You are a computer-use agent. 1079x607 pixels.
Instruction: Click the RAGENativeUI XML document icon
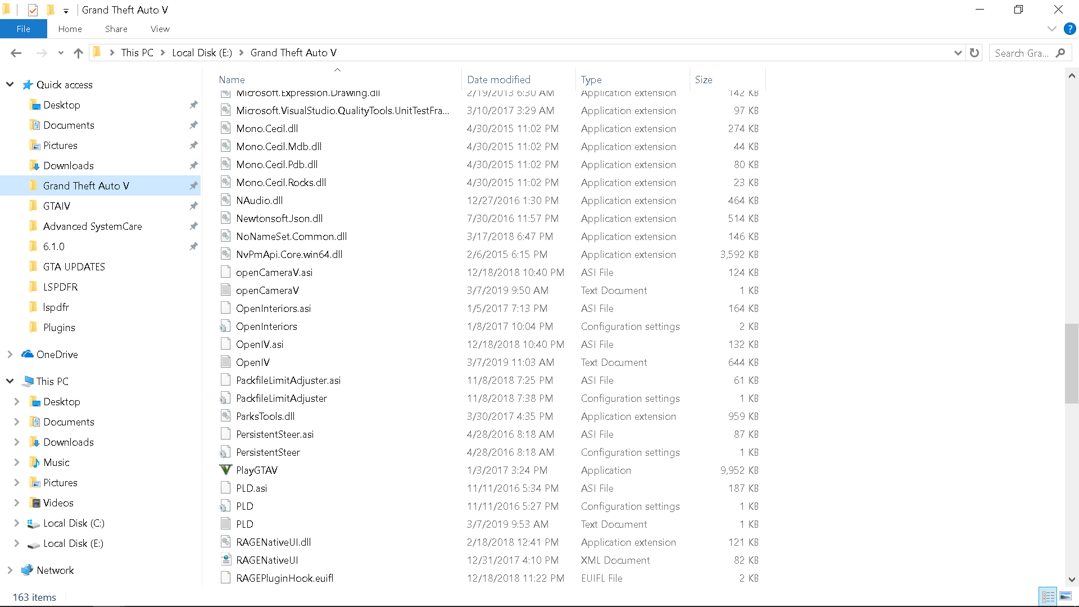(x=225, y=560)
